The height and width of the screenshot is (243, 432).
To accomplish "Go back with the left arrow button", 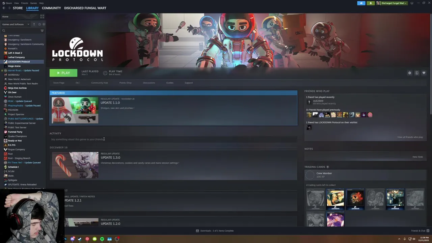I will coord(4,8).
